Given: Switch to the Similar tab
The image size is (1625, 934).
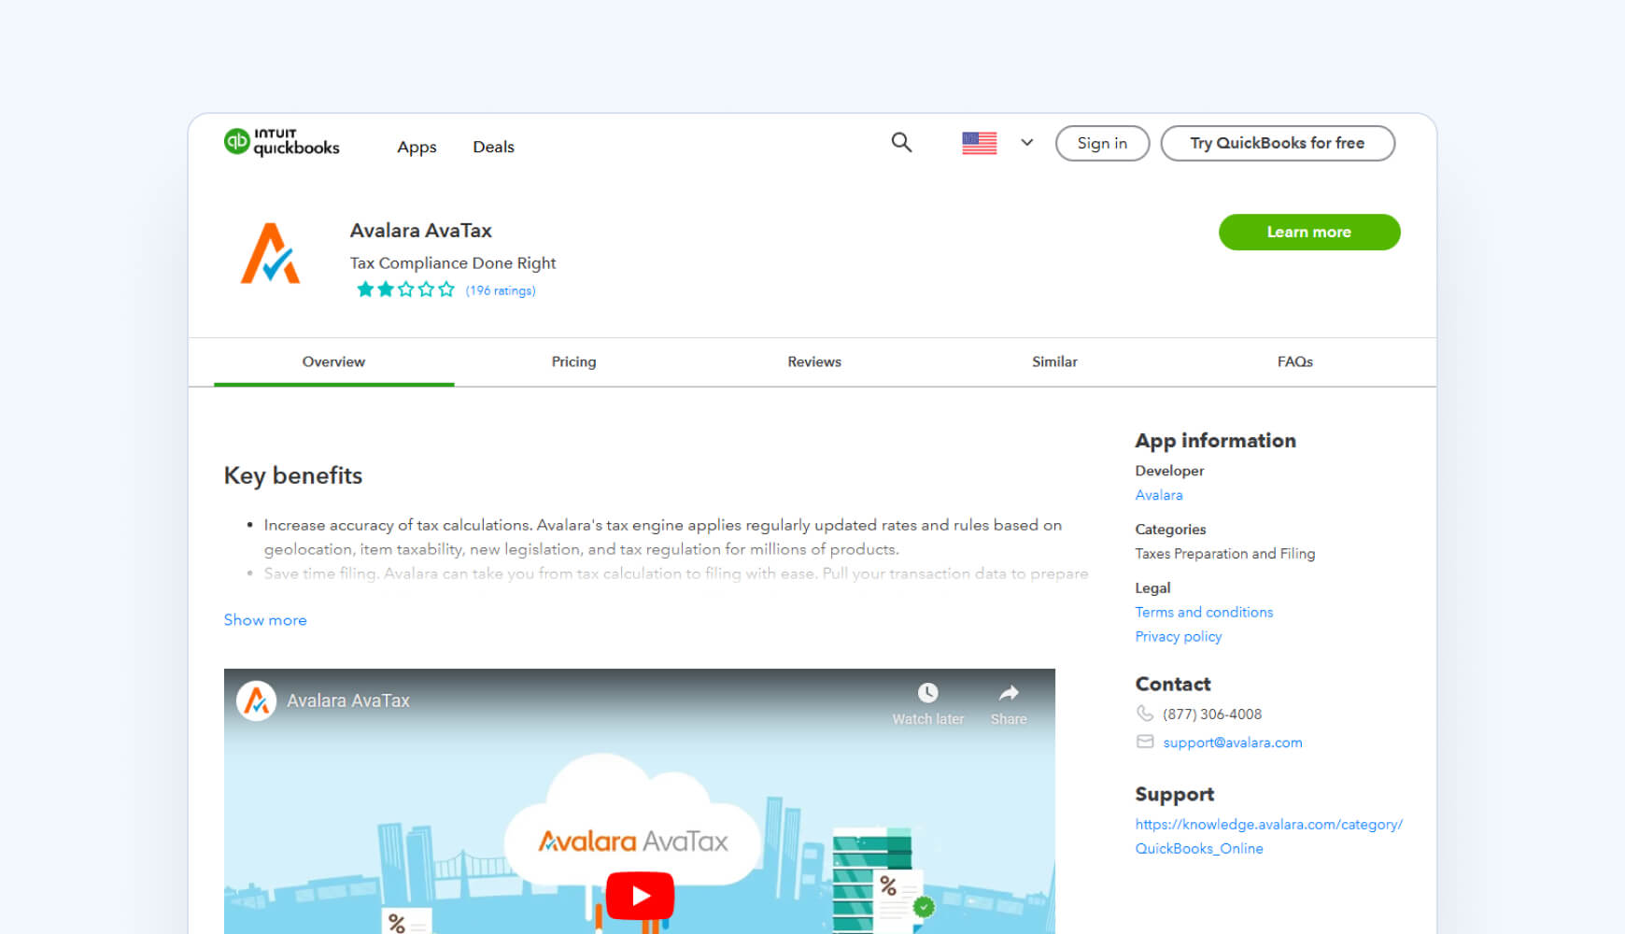Looking at the screenshot, I should coord(1054,361).
